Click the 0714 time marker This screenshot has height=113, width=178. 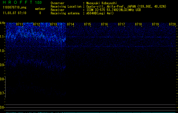pos(70,24)
